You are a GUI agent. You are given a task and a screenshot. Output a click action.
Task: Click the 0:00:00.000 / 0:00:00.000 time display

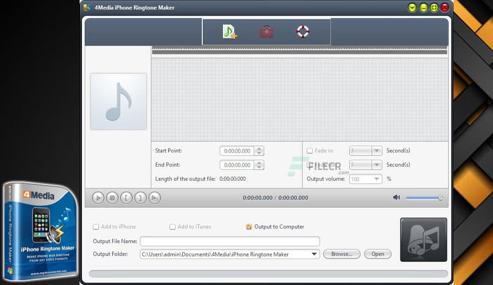pos(275,198)
